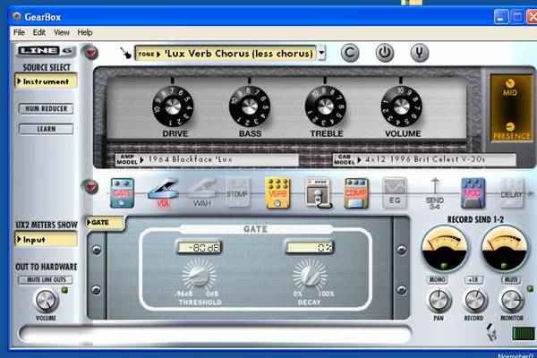Open the File menu
Screen dimensions: 537x358
(x=19, y=32)
